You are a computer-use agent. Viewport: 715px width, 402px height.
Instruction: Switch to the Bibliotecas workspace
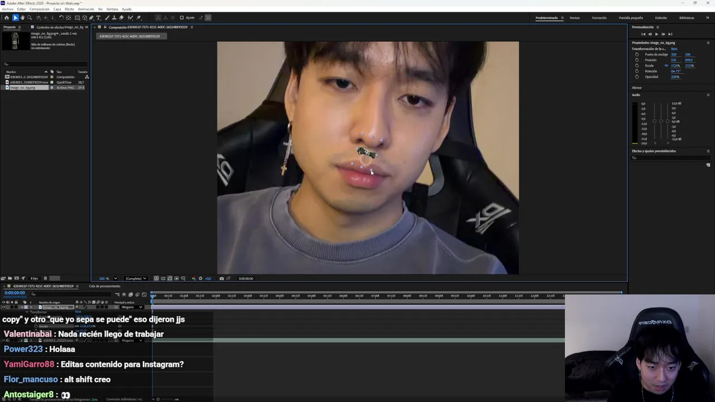tap(687, 18)
